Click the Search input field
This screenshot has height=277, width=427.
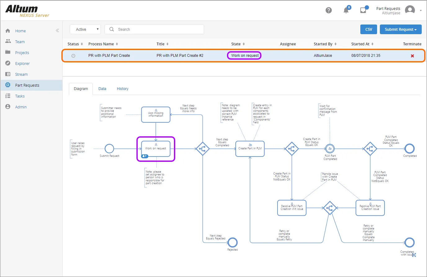coord(154,30)
